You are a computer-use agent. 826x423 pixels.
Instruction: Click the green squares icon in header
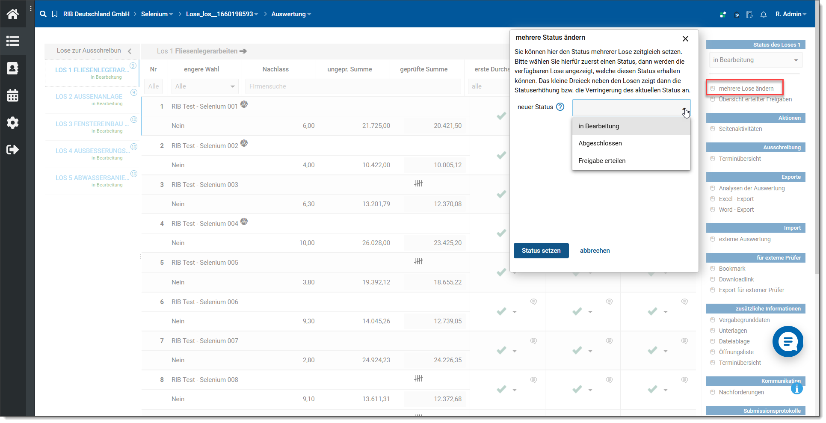tap(723, 15)
